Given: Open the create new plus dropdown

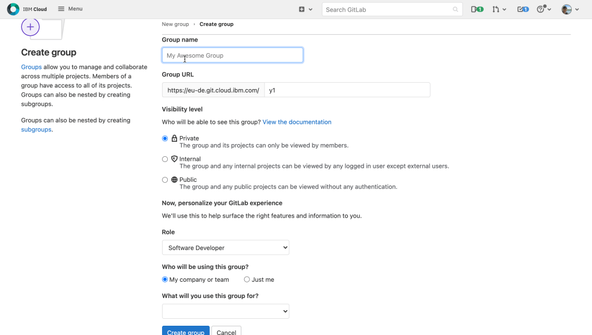Looking at the screenshot, I should (x=305, y=9).
